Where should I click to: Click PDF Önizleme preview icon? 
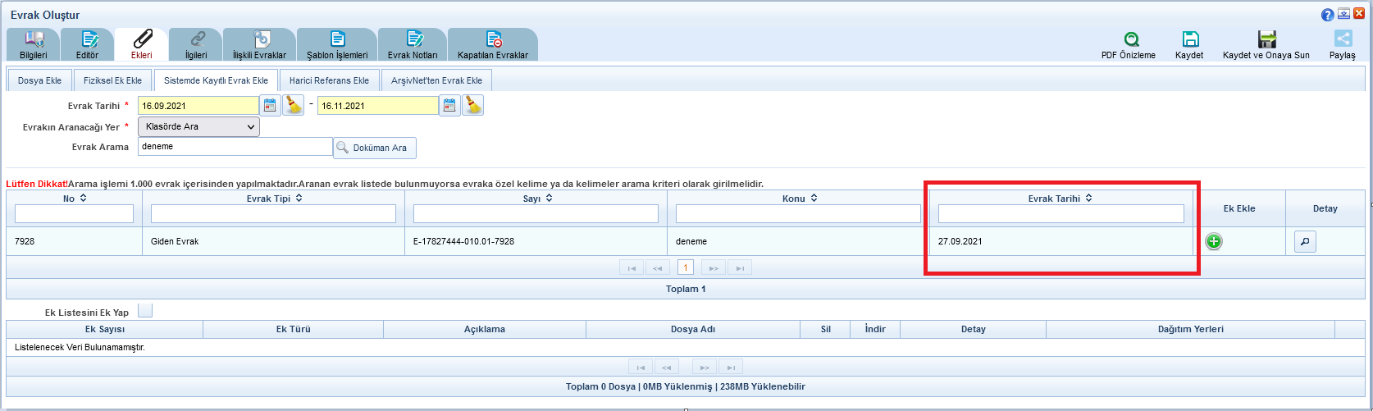1130,39
